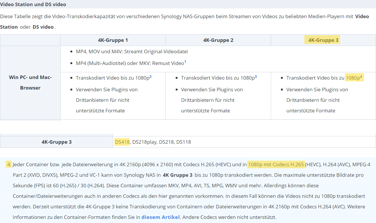Click the 'DS218play' model name

tap(144, 142)
